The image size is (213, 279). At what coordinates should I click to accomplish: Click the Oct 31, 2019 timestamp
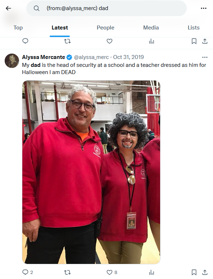pyautogui.click(x=128, y=57)
